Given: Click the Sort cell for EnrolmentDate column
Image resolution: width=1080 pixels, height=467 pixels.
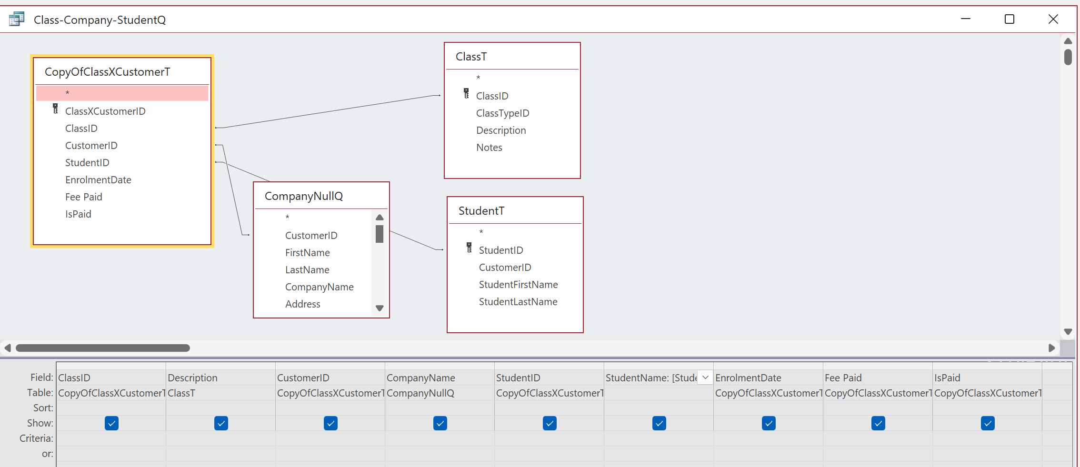Looking at the screenshot, I should [x=768, y=408].
